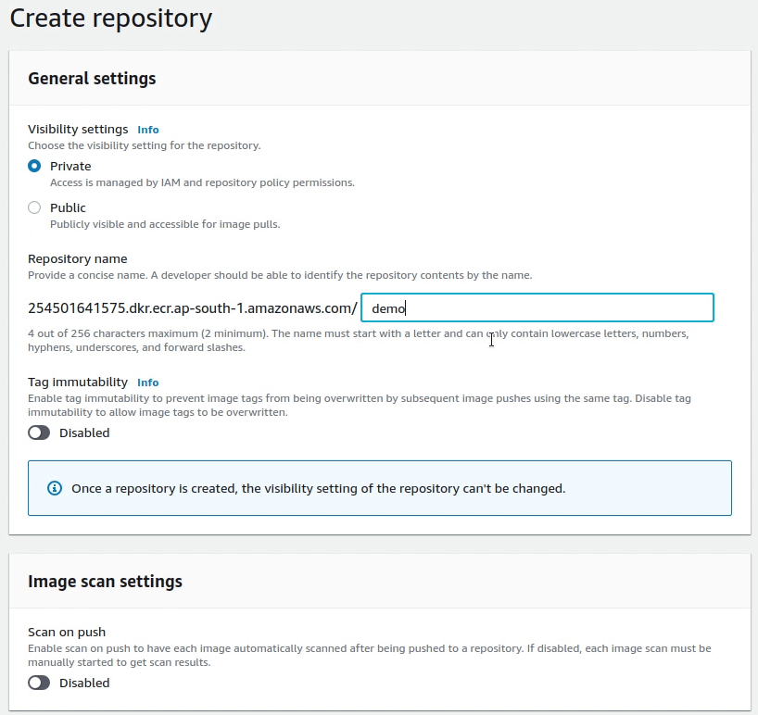Enable the Scan on push toggle switch
The width and height of the screenshot is (758, 715).
(x=39, y=684)
